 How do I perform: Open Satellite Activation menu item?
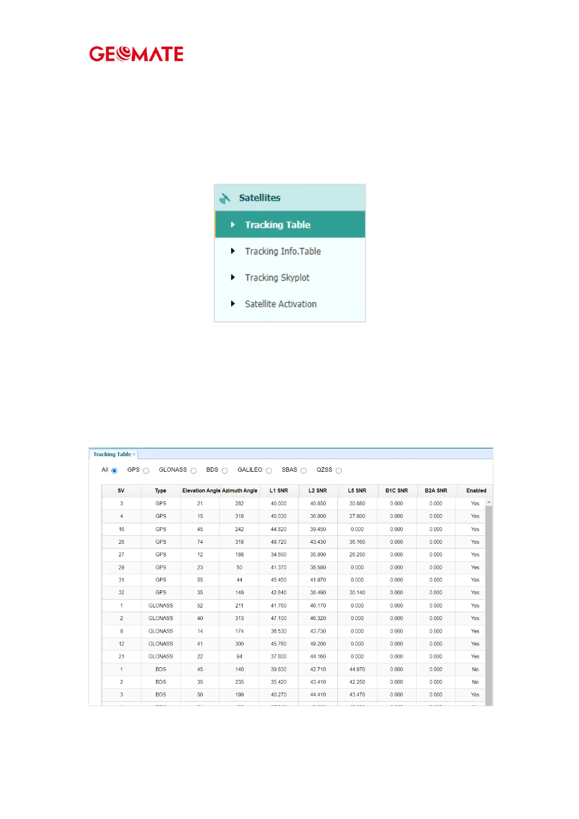pyautogui.click(x=290, y=303)
